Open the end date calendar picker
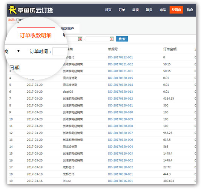This screenshot has height=189, width=201. [112, 39]
